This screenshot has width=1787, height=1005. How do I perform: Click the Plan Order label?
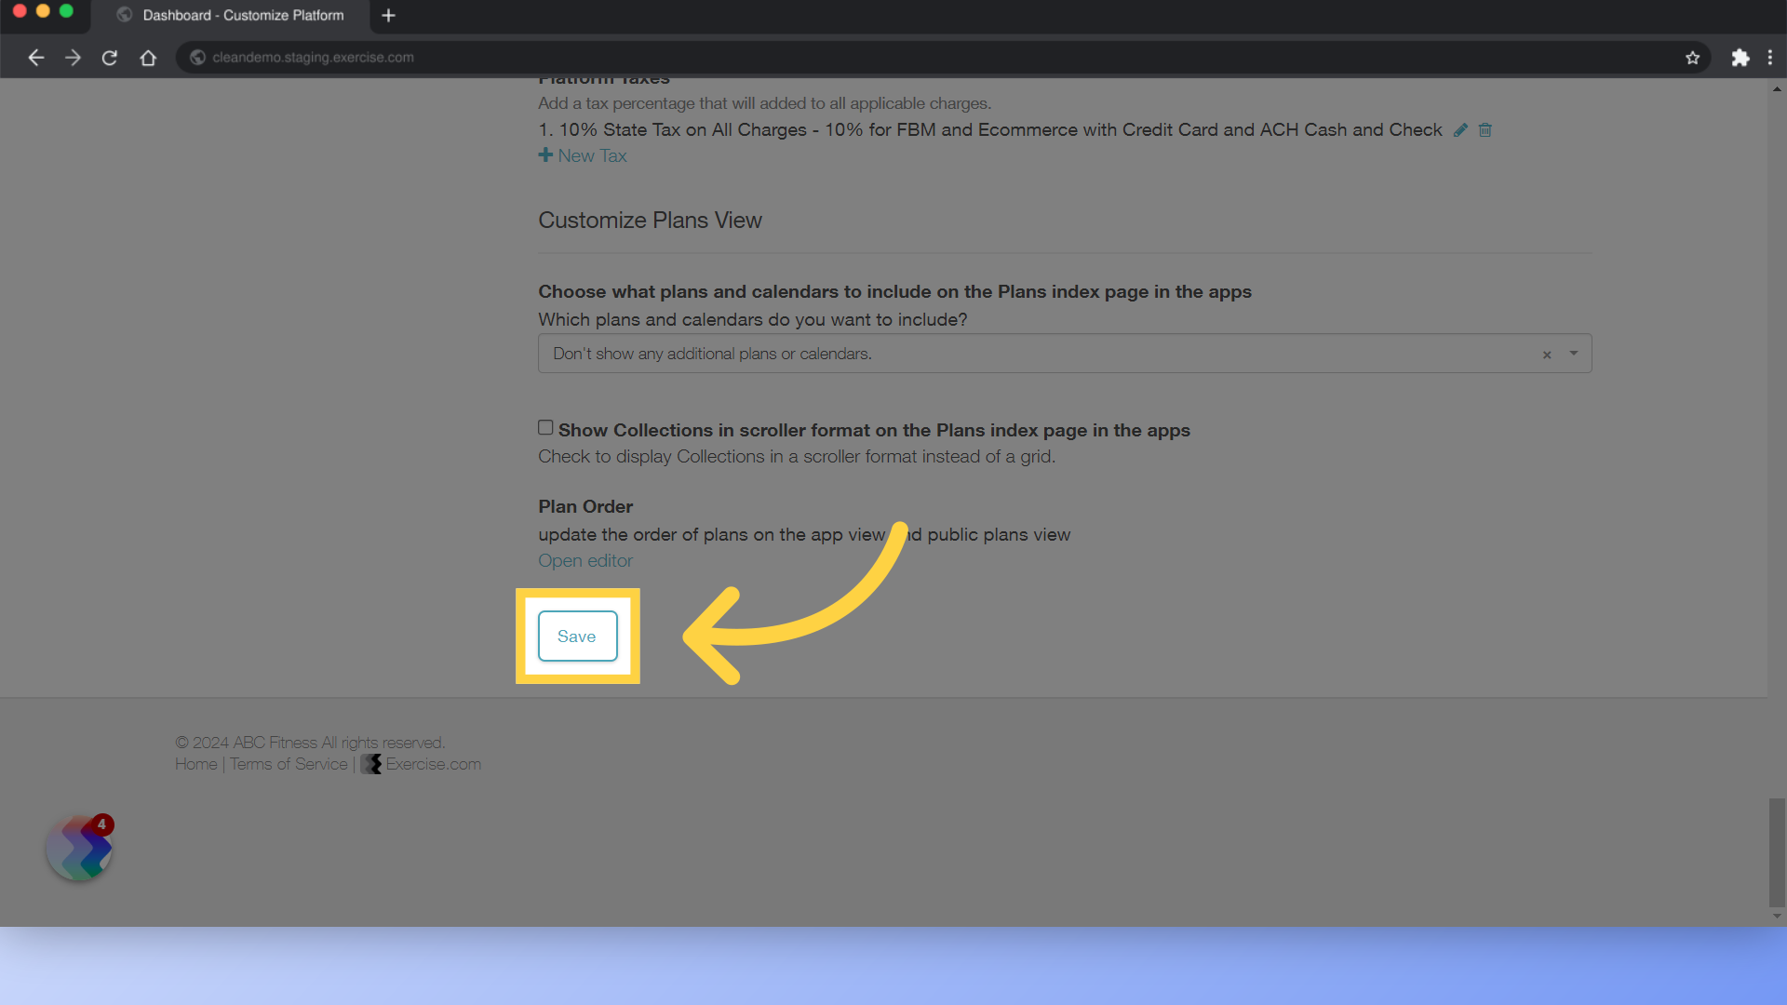pos(585,507)
